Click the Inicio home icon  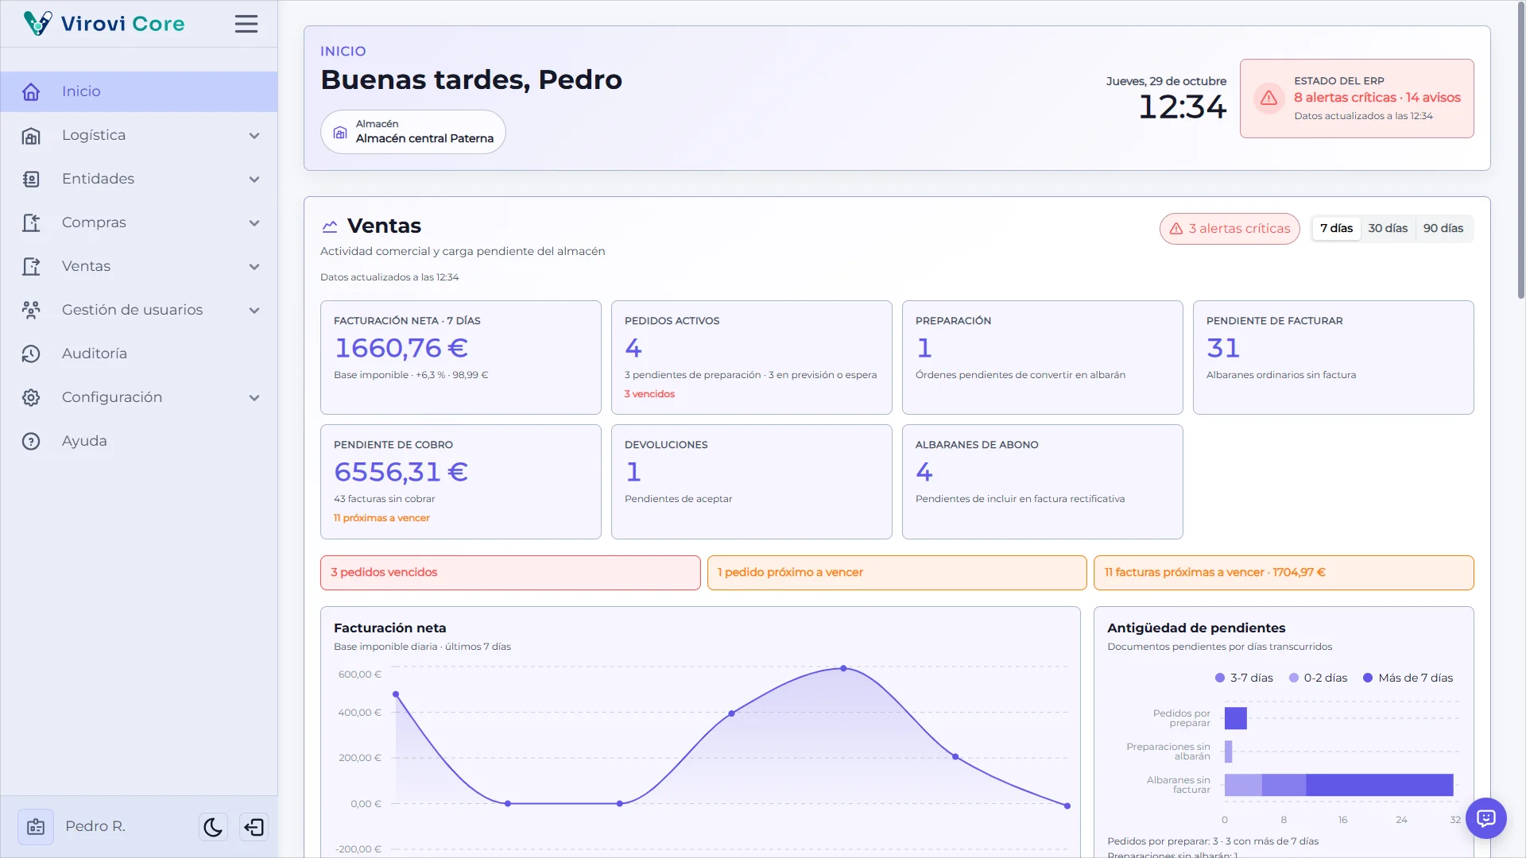[x=31, y=91]
